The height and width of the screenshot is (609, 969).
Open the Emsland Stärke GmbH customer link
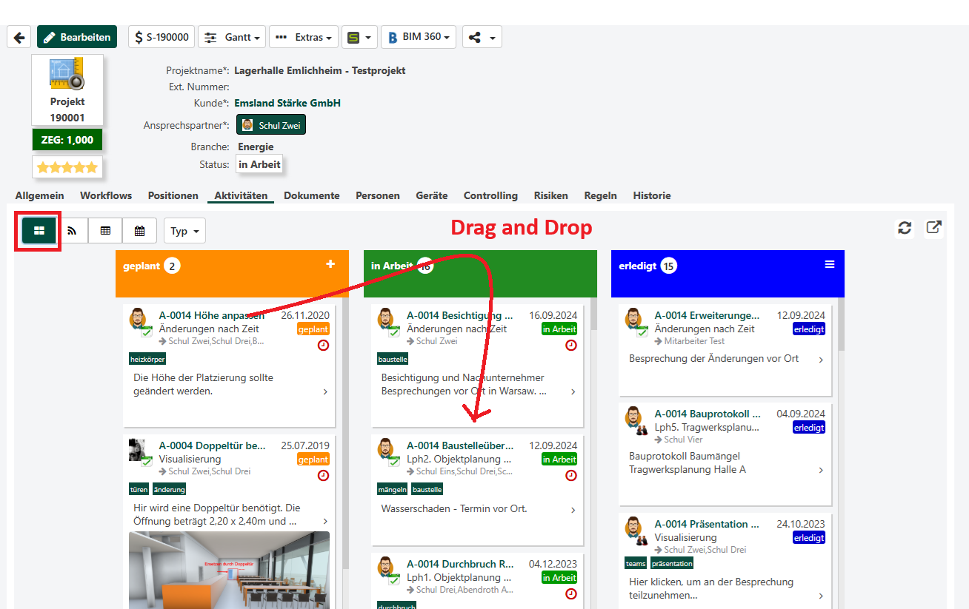(x=287, y=104)
